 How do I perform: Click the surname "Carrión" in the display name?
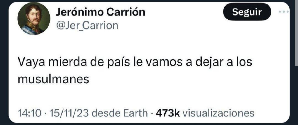(126, 12)
